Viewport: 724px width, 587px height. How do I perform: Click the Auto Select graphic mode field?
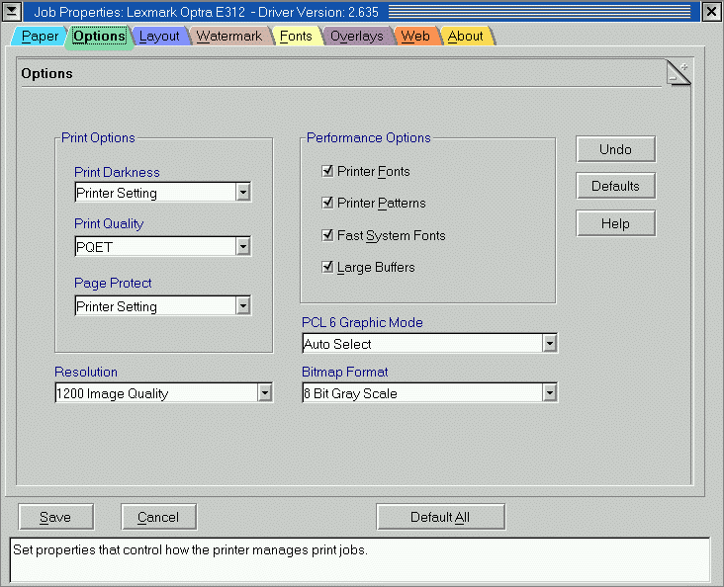click(x=422, y=343)
